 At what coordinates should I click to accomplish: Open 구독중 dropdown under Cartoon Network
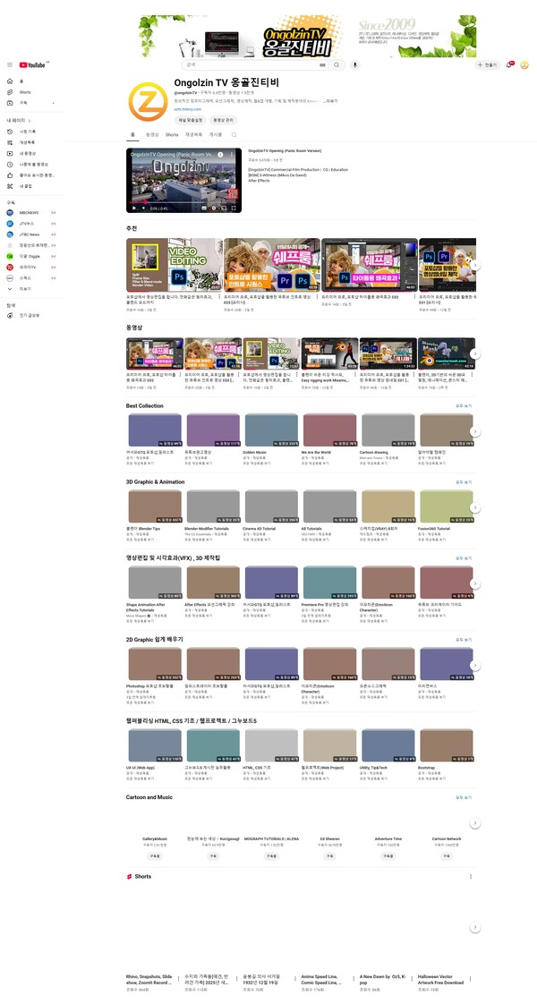coord(447,855)
